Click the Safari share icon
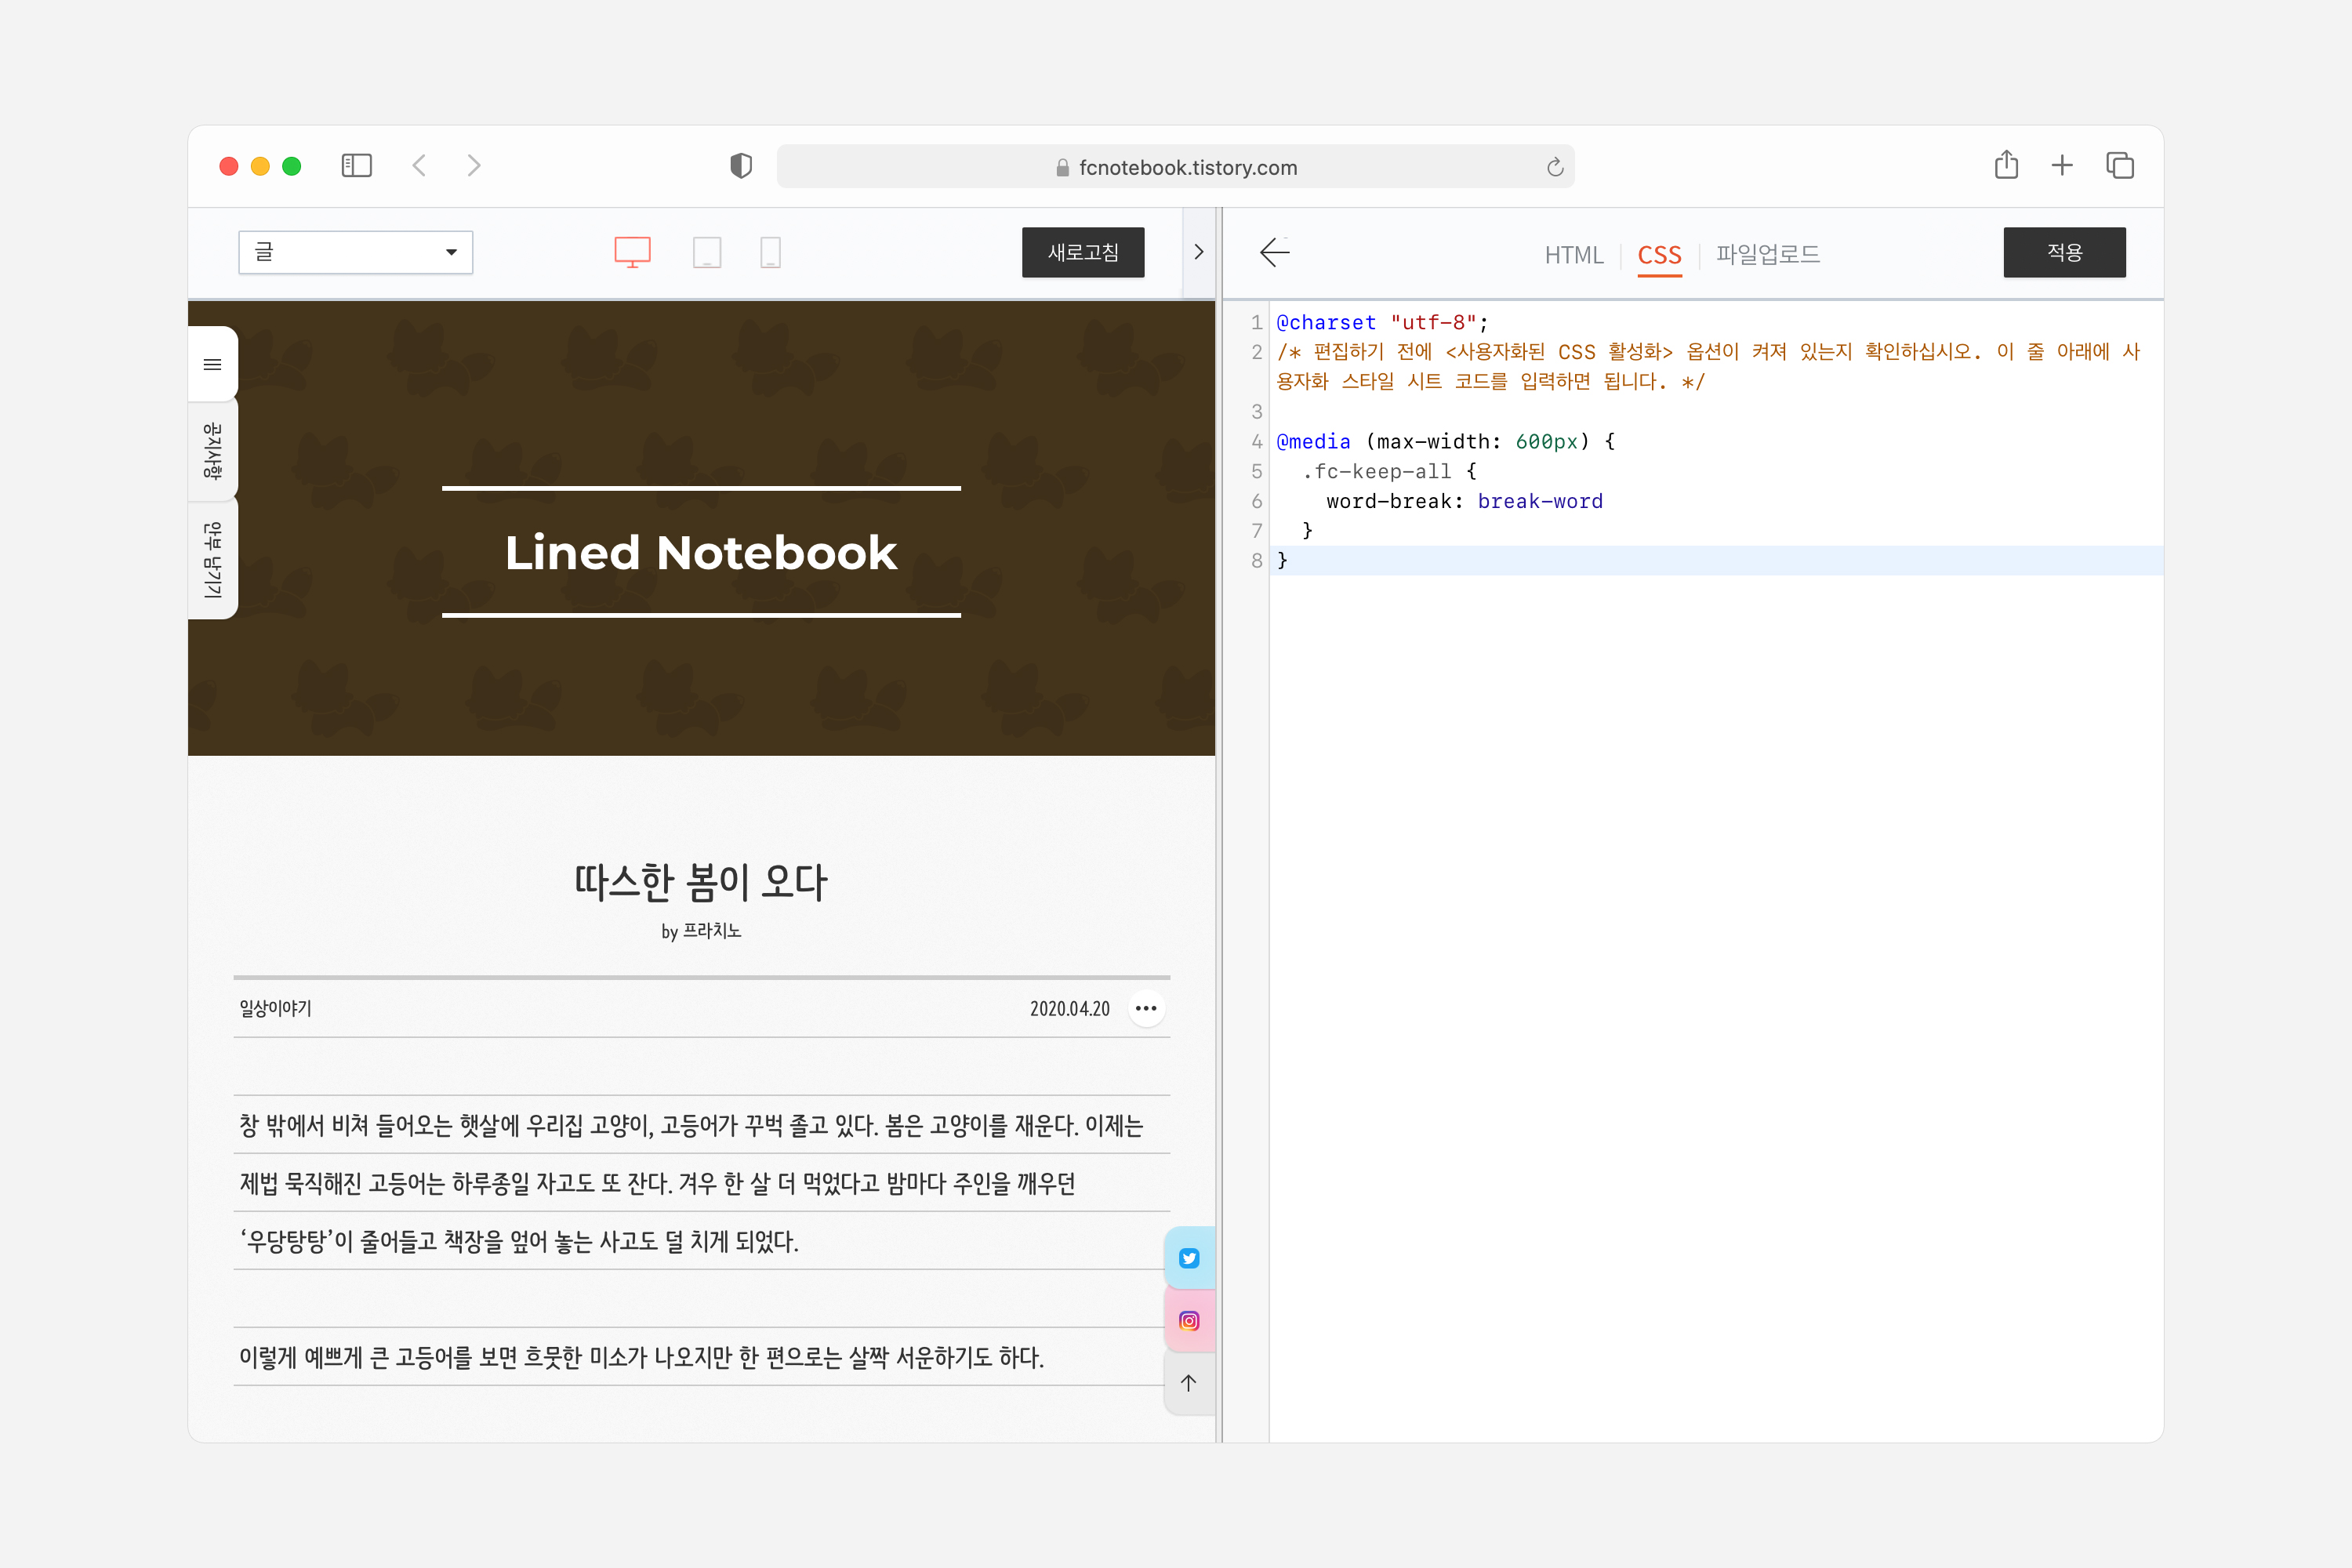Viewport: 2352px width, 1568px height. pyautogui.click(x=2005, y=165)
